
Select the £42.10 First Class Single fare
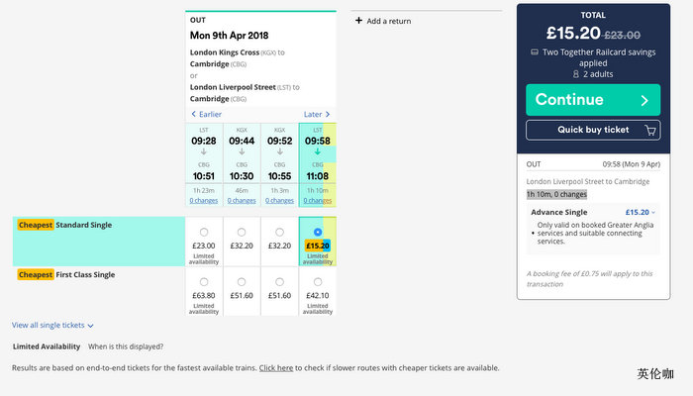click(x=317, y=282)
